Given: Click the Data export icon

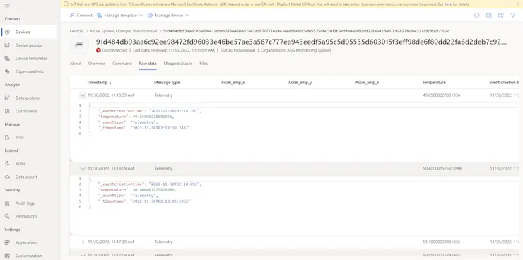Looking at the screenshot, I should [x=7, y=177].
